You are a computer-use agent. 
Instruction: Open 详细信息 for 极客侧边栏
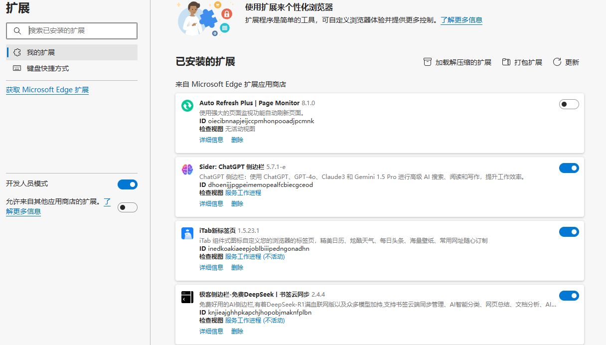[211, 332]
